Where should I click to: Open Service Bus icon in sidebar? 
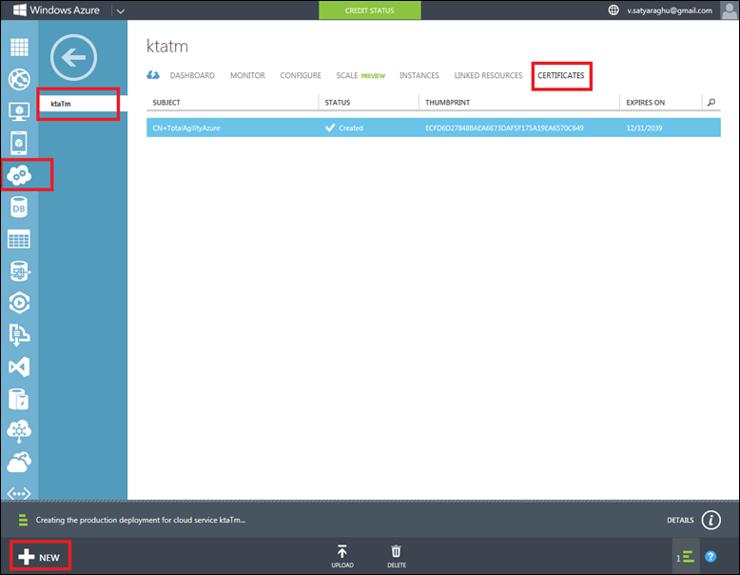point(19,335)
